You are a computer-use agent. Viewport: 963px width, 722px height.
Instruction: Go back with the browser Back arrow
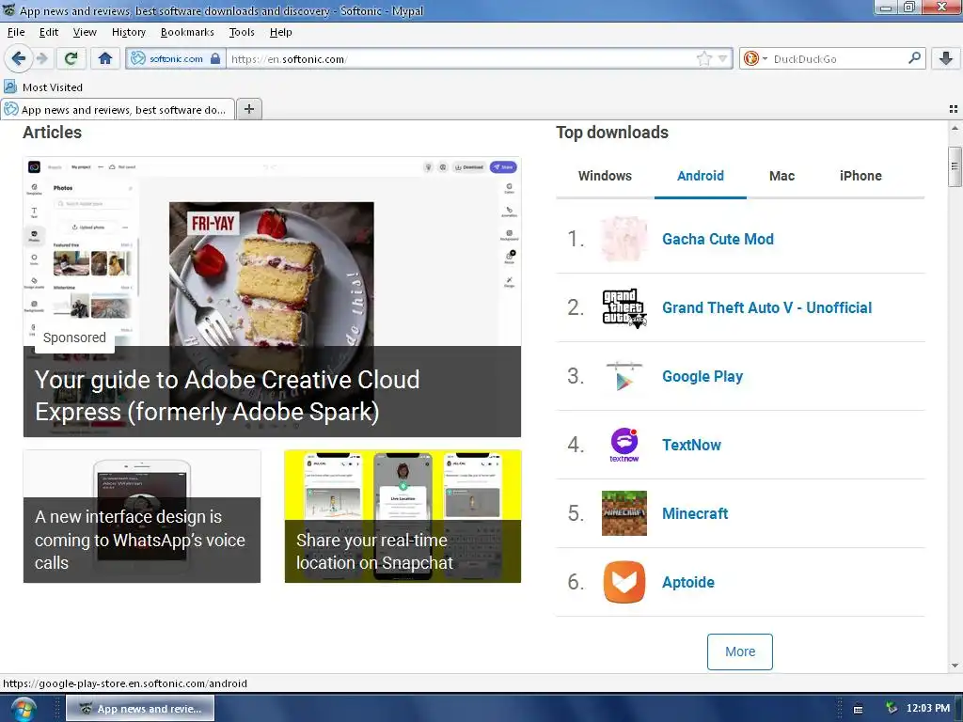[18, 58]
